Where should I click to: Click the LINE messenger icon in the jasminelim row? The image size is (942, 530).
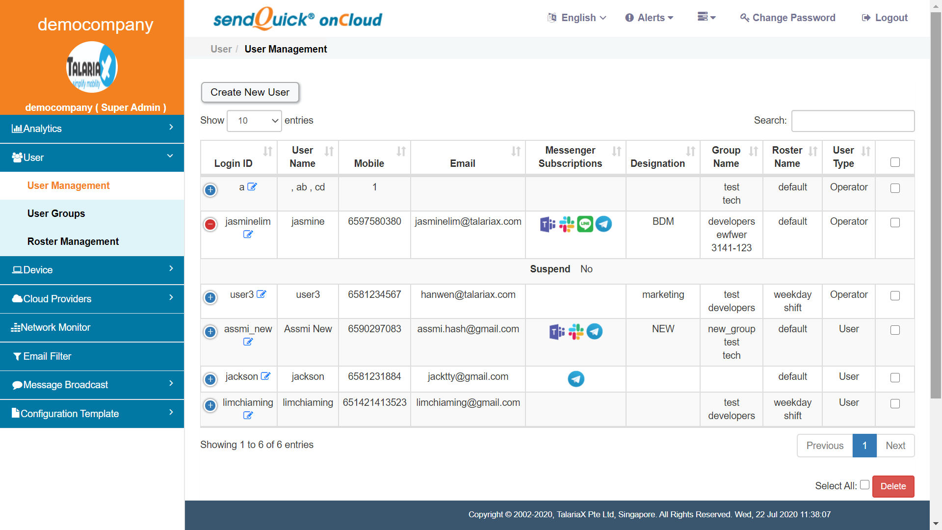[x=585, y=224]
